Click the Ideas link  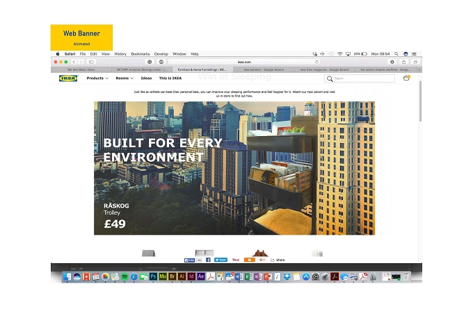point(146,78)
